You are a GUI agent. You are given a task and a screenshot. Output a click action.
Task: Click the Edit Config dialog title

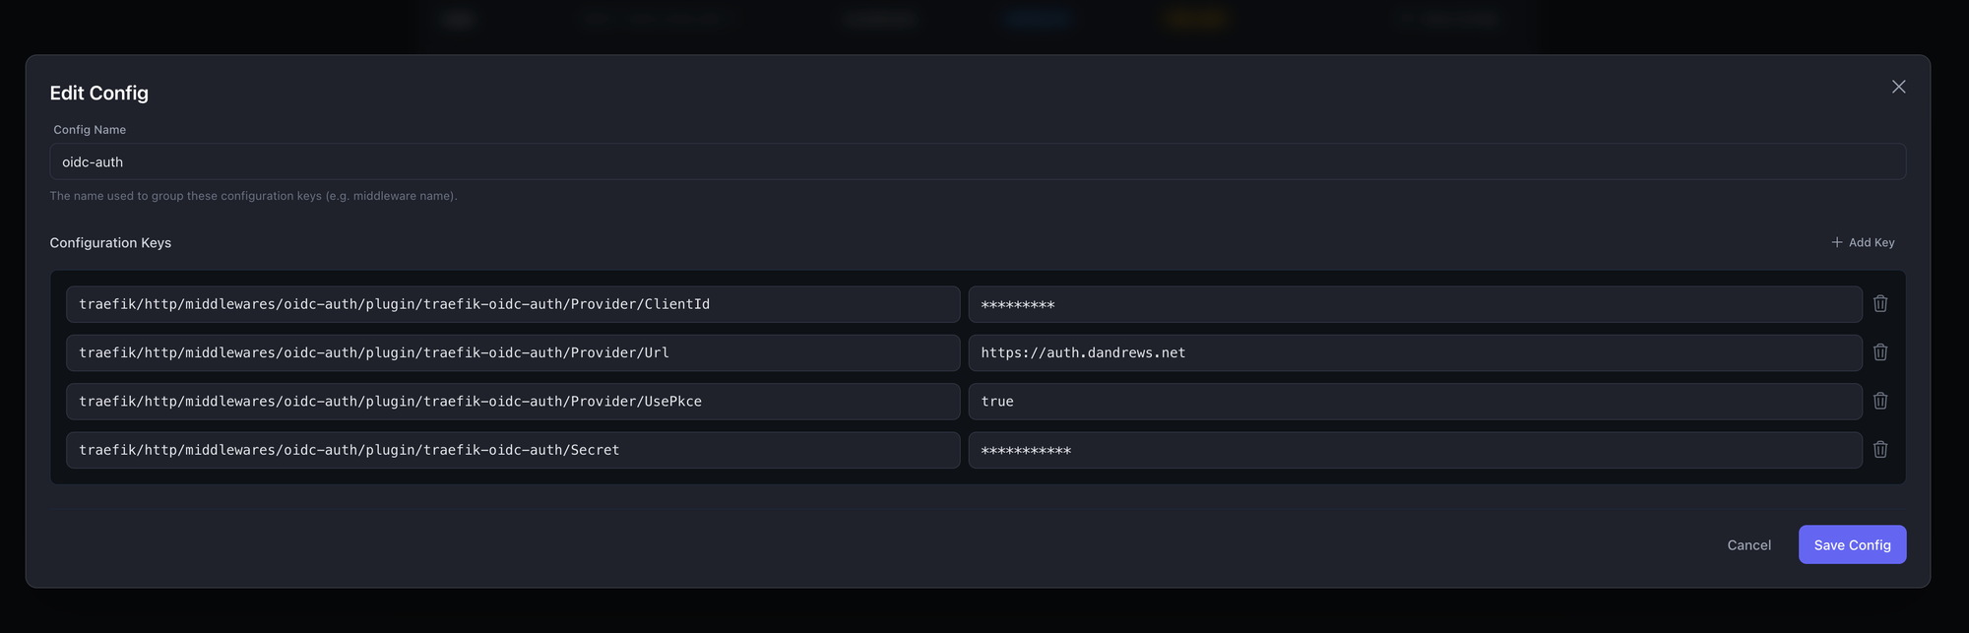pos(99,94)
